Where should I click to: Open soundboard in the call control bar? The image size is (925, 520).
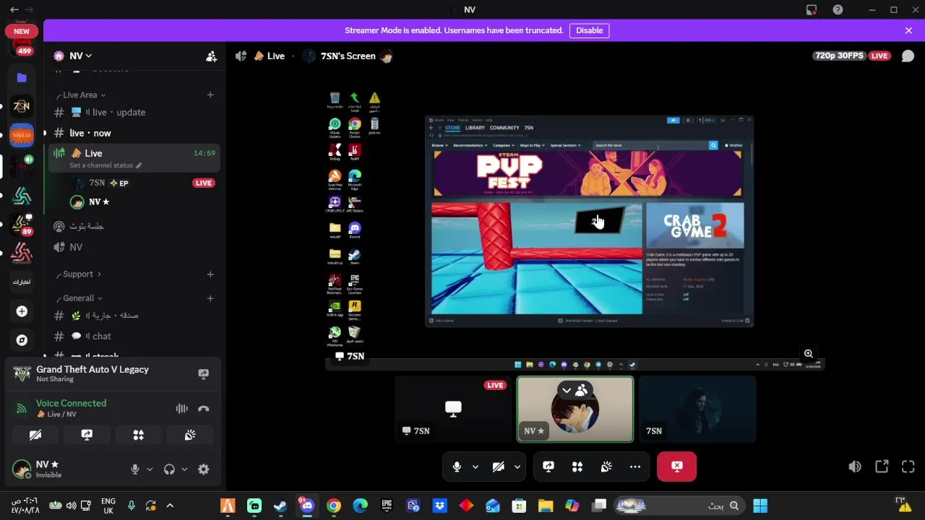click(x=606, y=467)
